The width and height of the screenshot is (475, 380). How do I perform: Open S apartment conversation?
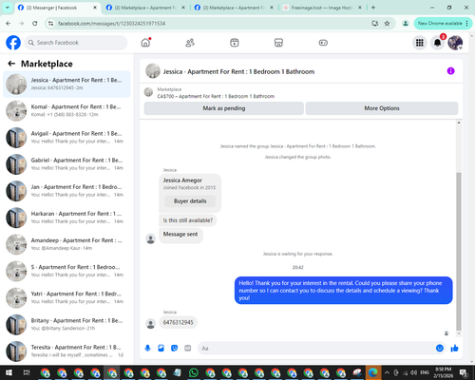pyautogui.click(x=66, y=271)
